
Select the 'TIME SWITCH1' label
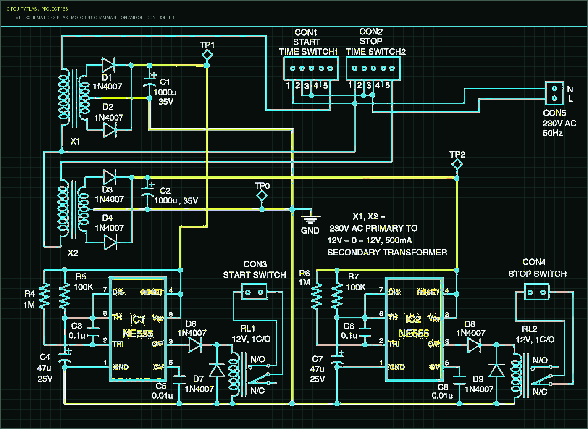[x=309, y=52]
